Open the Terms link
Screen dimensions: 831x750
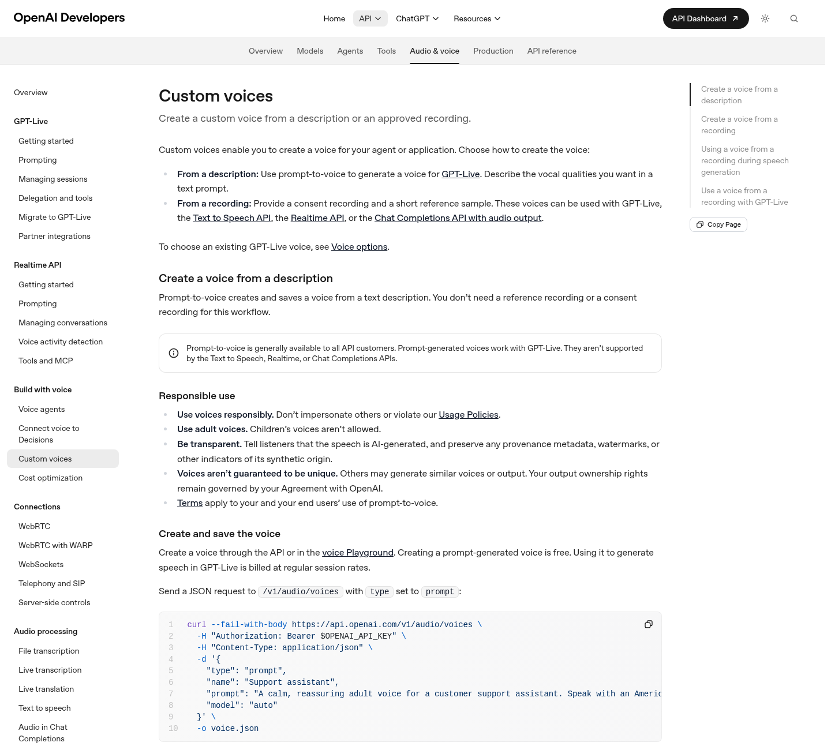point(190,503)
